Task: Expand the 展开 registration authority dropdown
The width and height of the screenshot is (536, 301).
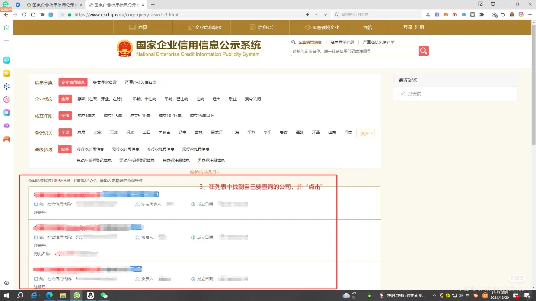Action: pos(366,133)
